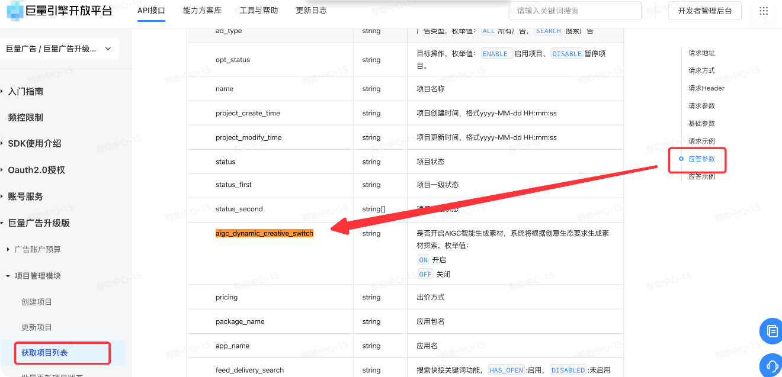Viewport: 782px width, 377px height.
Task: Click the ENABLE enum value
Action: pyautogui.click(x=496, y=53)
